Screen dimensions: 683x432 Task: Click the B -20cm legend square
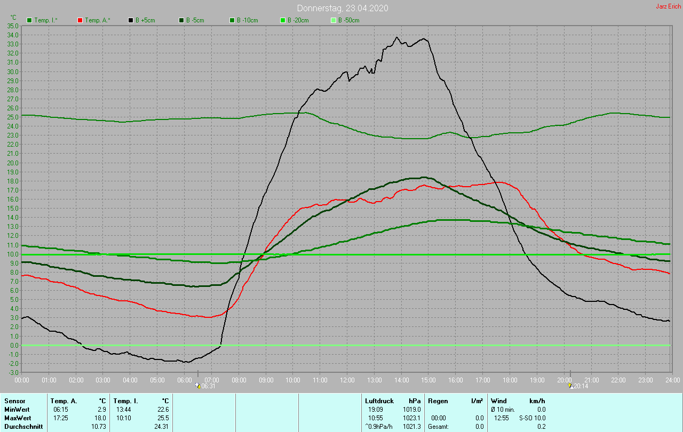coord(283,20)
